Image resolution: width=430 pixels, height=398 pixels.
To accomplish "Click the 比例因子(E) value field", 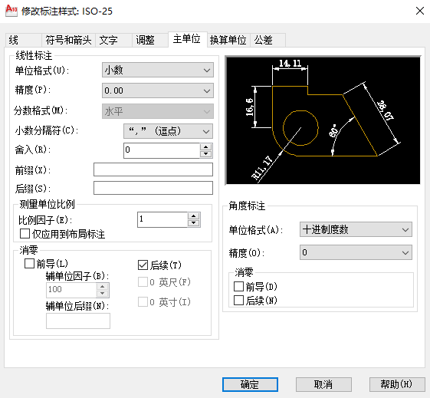I will (162, 219).
